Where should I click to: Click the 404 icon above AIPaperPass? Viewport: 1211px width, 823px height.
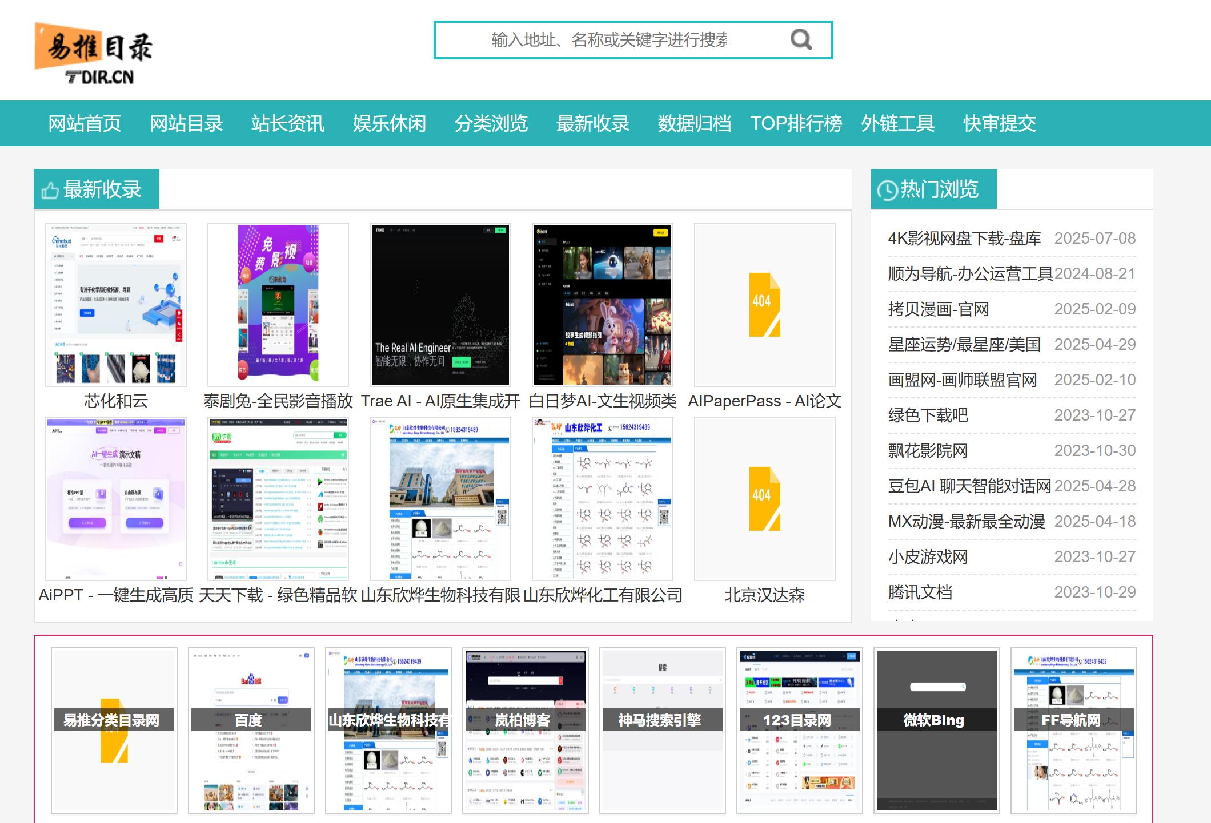pos(764,304)
